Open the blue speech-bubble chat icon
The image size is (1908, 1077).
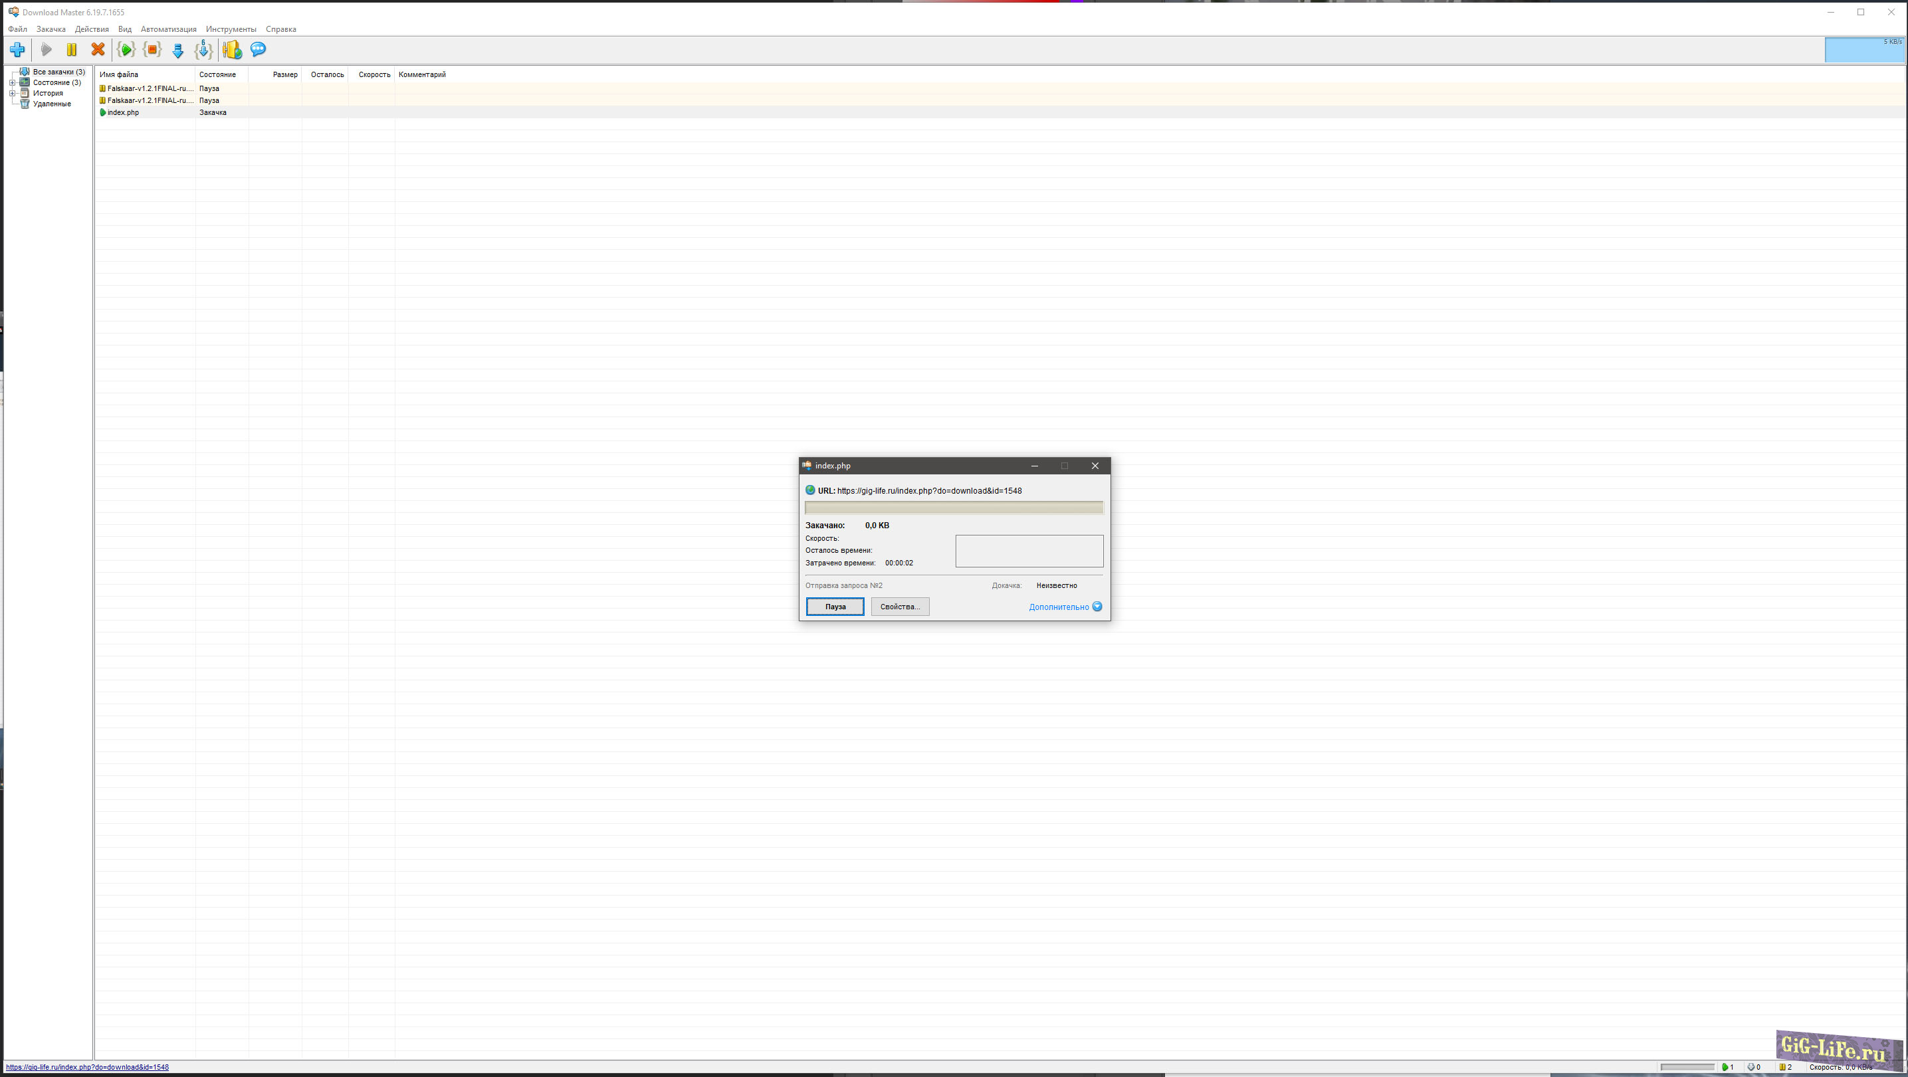click(259, 50)
